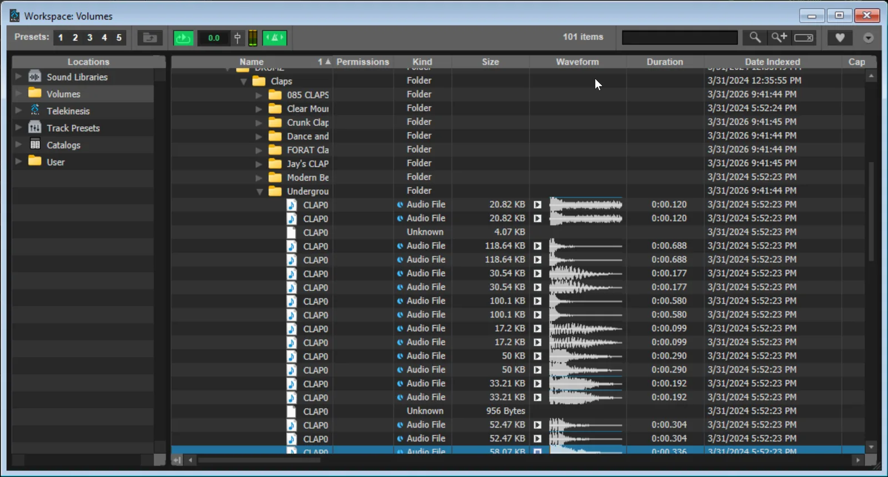Clear the search field with X icon
Screen dimensions: 888x477
(804, 37)
